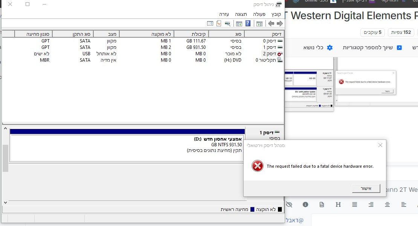This screenshot has width=418, height=226.
Task: Click the rescan disks toolbar icon
Action: click(227, 24)
